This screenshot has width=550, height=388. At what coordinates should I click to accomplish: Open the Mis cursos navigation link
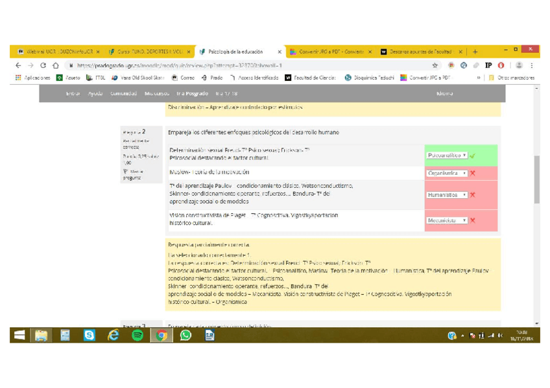[156, 93]
